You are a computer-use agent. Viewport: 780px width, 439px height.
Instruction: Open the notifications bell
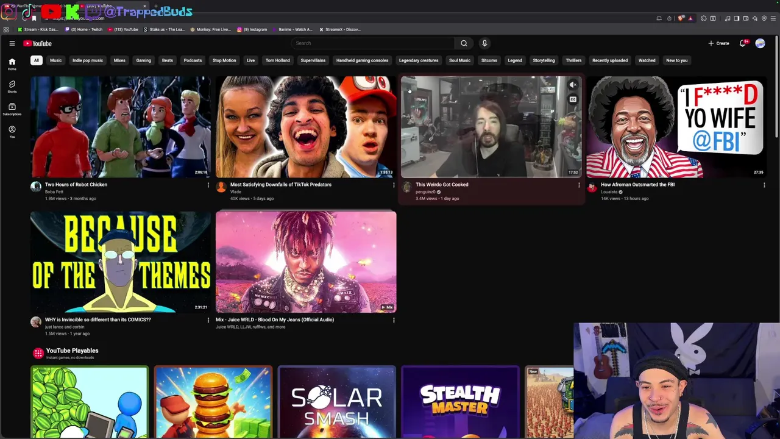pos(743,43)
